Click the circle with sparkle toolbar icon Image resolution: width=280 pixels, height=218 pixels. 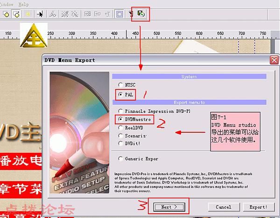click(x=16, y=14)
